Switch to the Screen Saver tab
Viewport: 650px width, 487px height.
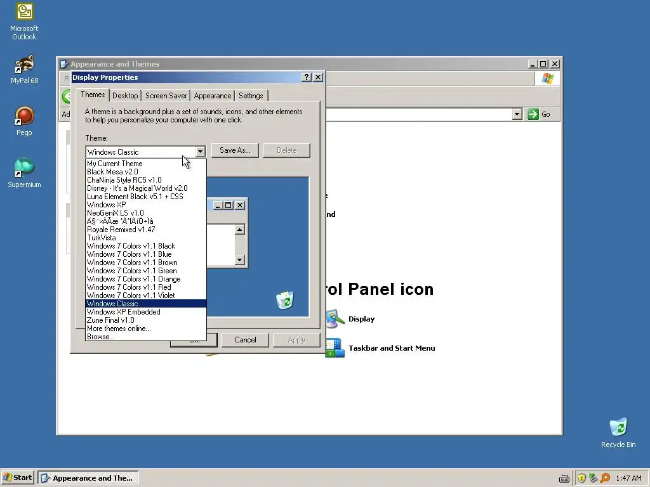tap(166, 96)
